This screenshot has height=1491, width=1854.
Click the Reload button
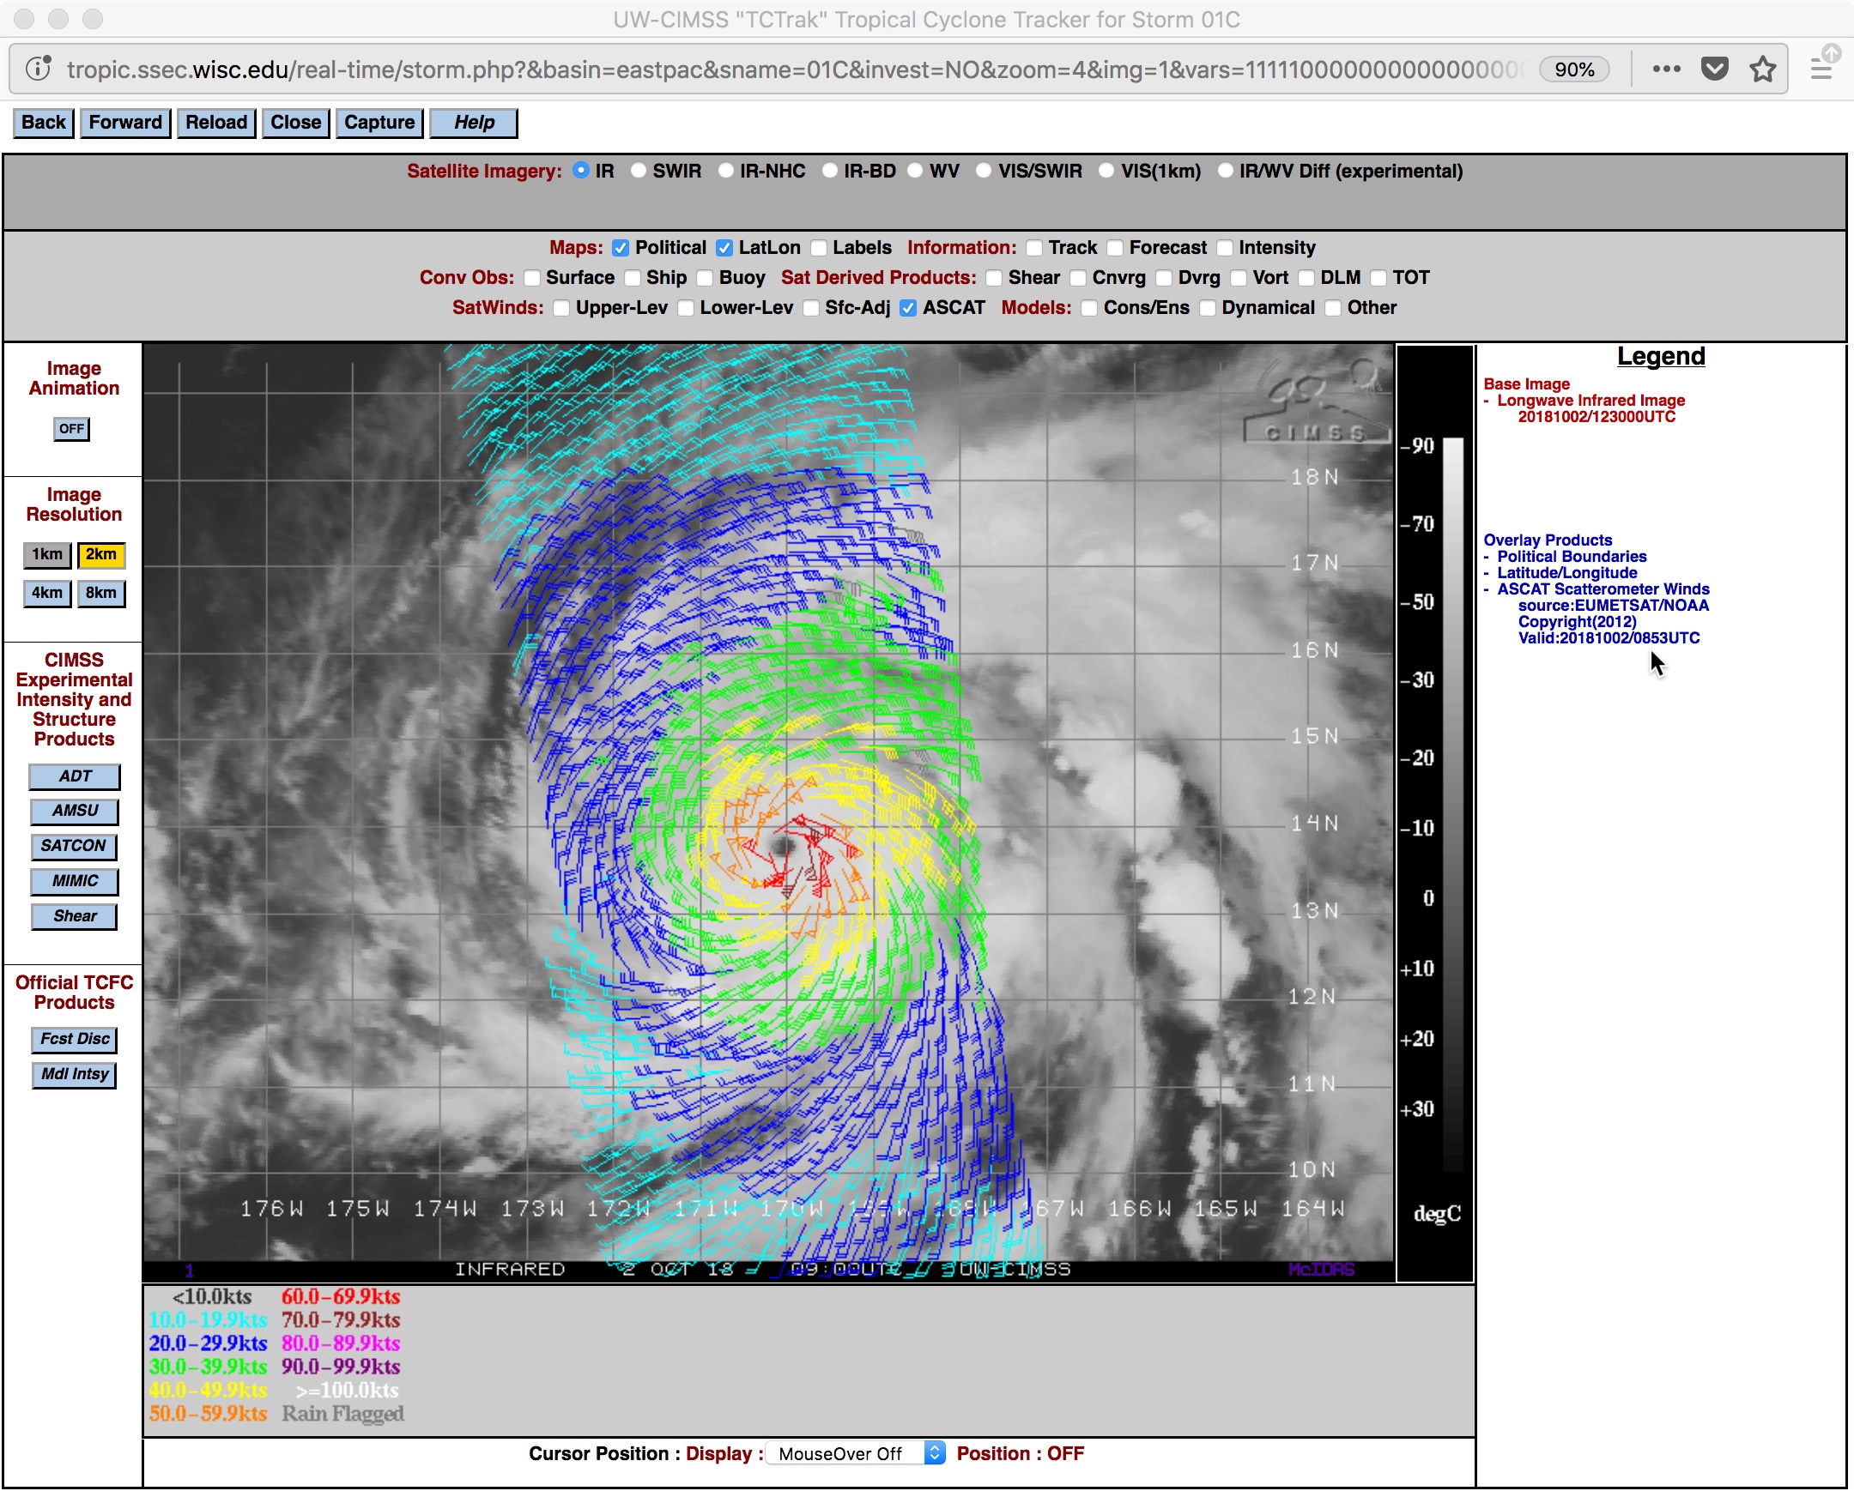[x=215, y=122]
